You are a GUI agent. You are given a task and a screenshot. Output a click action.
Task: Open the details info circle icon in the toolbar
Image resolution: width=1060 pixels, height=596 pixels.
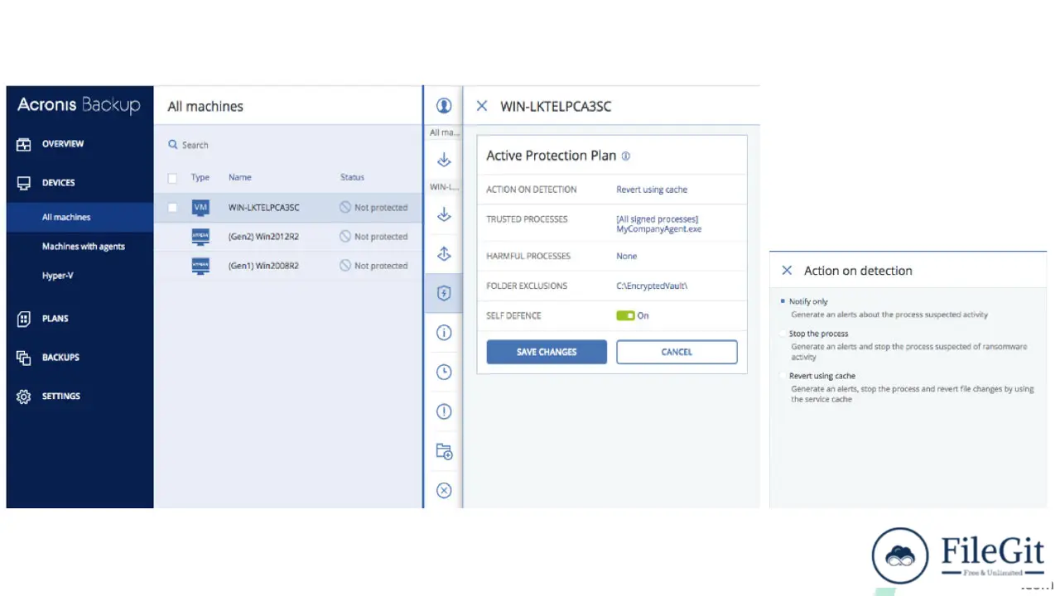444,333
